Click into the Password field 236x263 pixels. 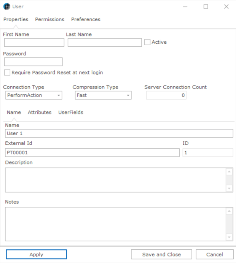coord(33,62)
